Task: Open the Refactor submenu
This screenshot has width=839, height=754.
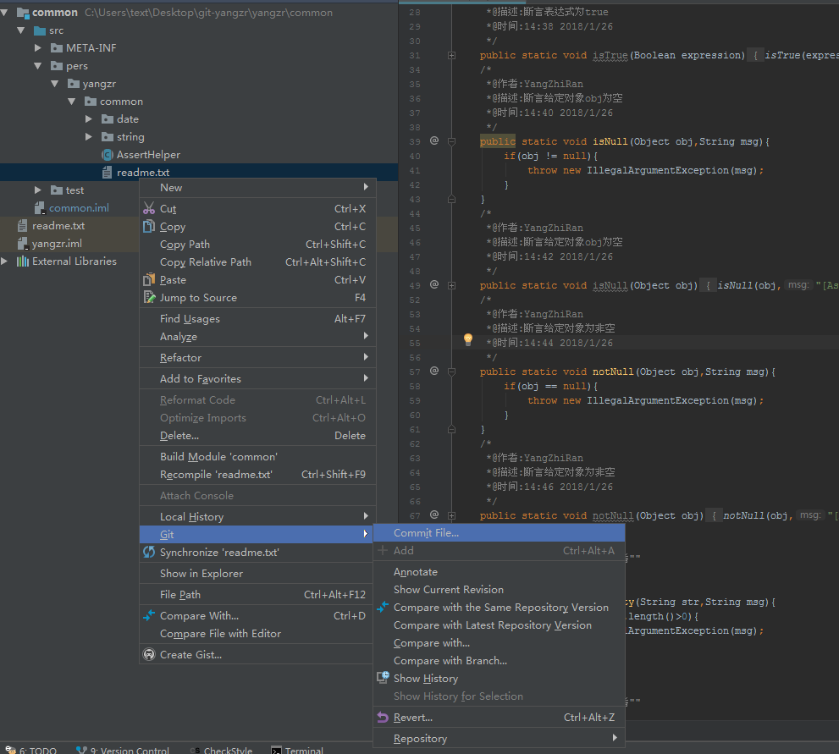Action: click(258, 357)
